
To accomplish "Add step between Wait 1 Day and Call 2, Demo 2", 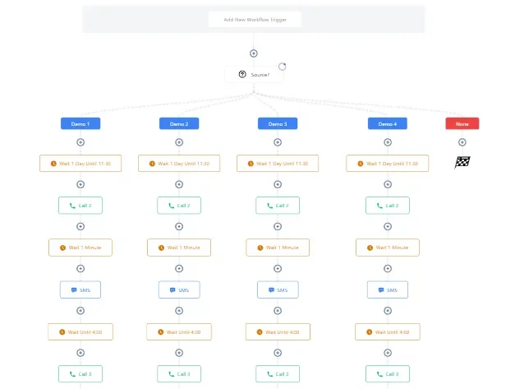I will tap(179, 184).
